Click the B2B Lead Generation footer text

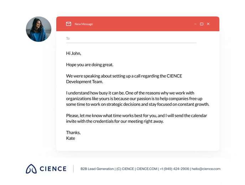[x=97, y=169]
